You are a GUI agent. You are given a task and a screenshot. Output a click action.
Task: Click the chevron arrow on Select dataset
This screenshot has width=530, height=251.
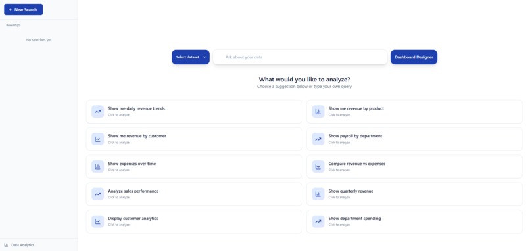pyautogui.click(x=205, y=57)
